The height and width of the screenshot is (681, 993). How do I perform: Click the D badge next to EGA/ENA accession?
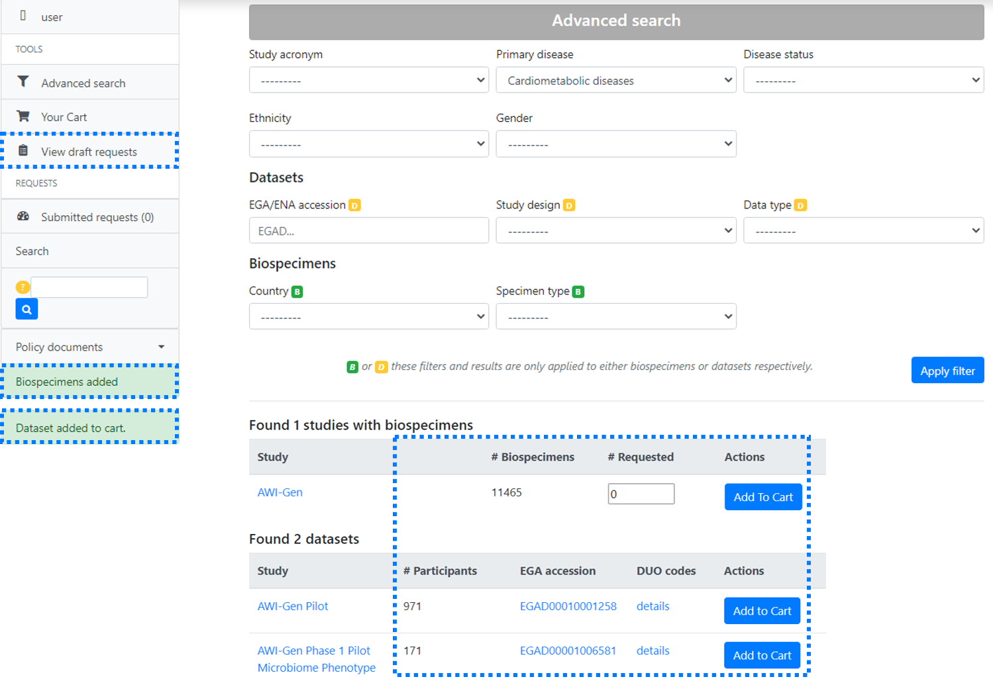354,206
